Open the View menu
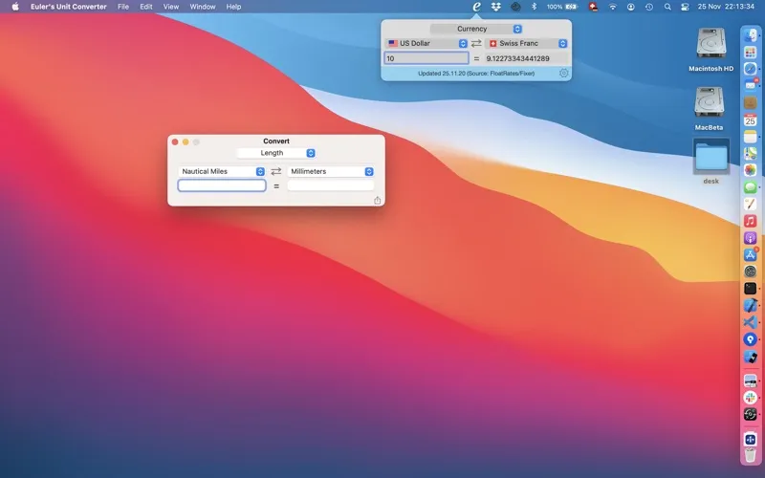The height and width of the screenshot is (478, 765). [171, 7]
